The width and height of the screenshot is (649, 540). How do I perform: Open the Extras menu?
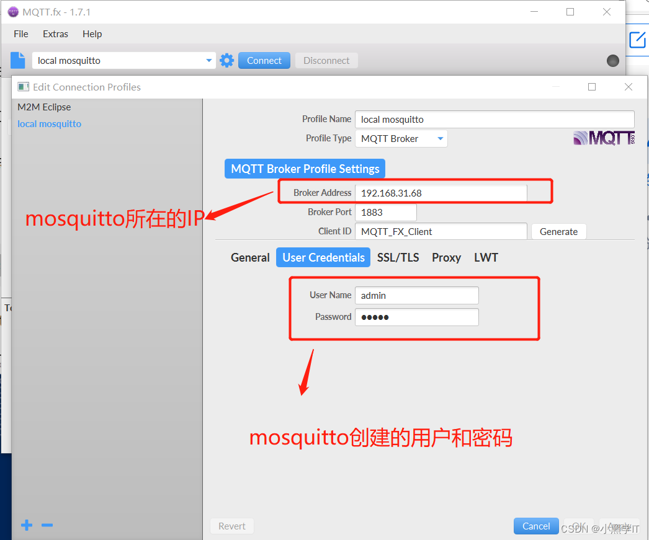pyautogui.click(x=55, y=34)
